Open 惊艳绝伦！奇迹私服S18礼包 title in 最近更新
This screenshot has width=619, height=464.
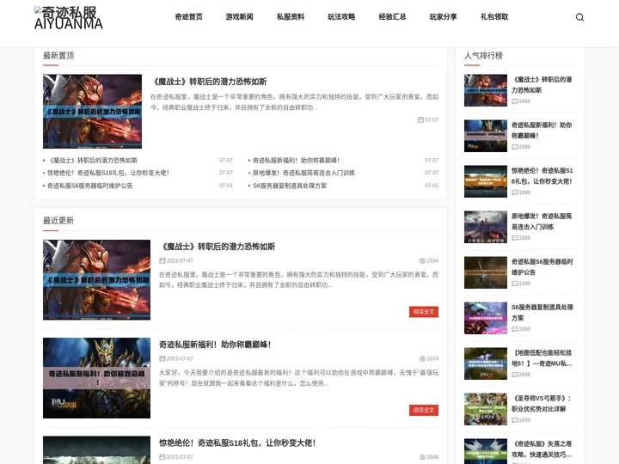[x=237, y=443]
